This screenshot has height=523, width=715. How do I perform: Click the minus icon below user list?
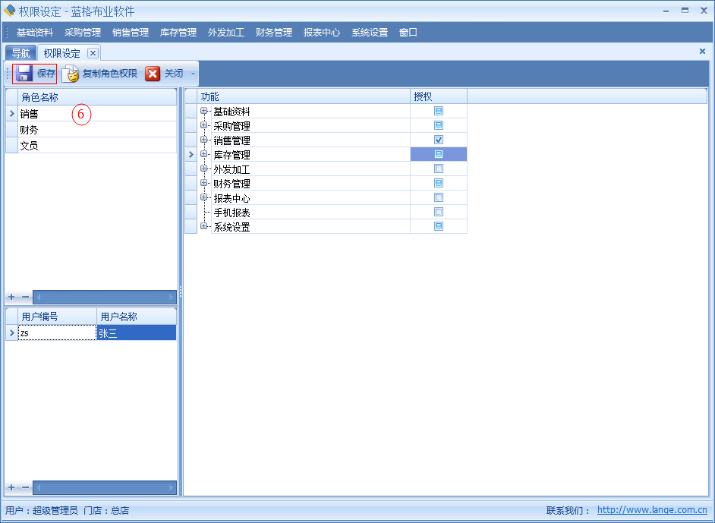tap(24, 487)
